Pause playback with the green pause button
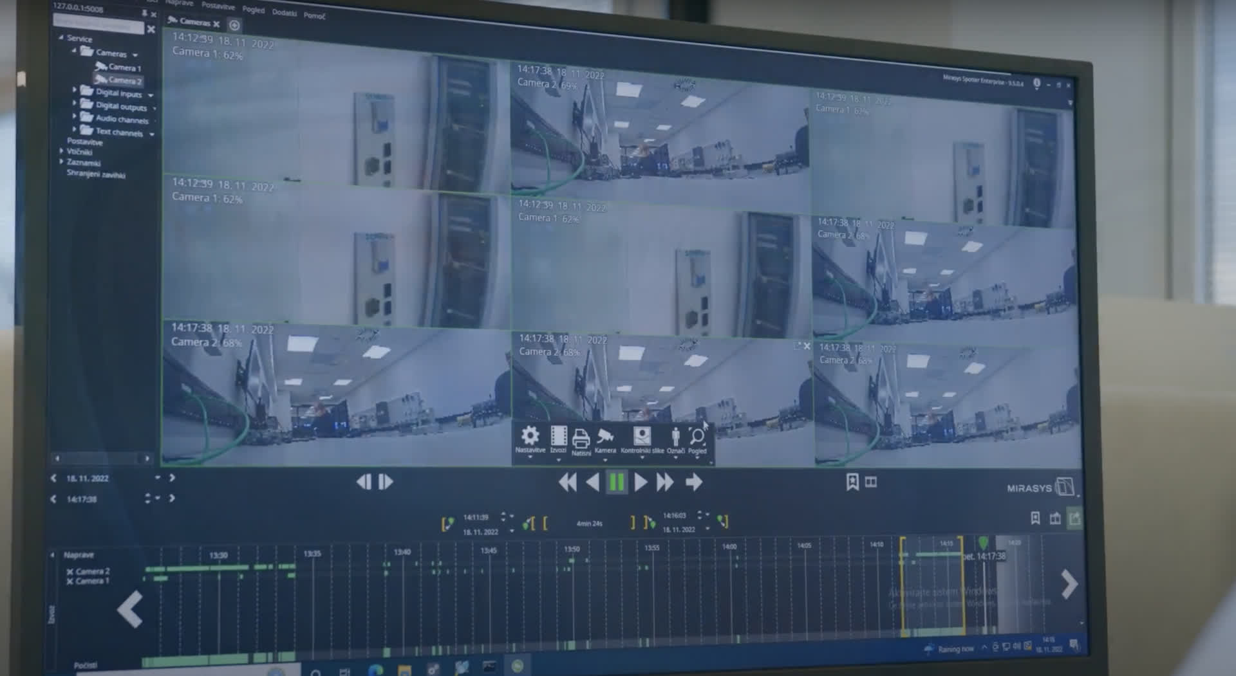 coord(616,482)
